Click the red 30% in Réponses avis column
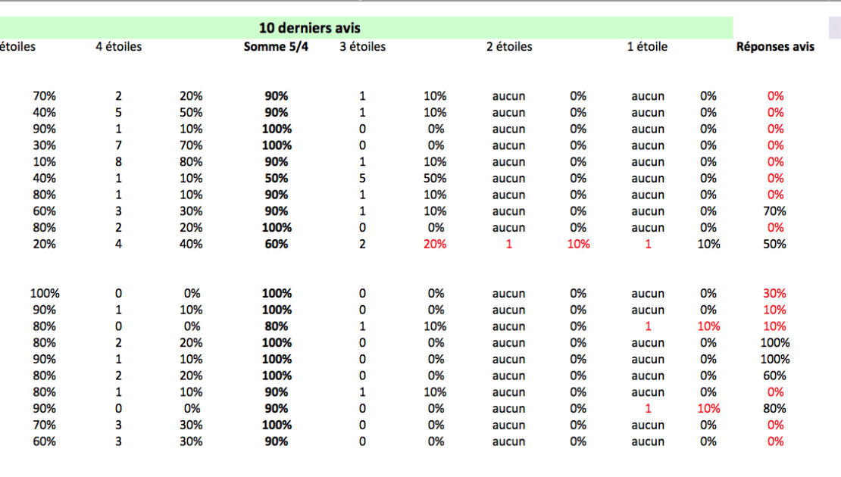 [775, 294]
